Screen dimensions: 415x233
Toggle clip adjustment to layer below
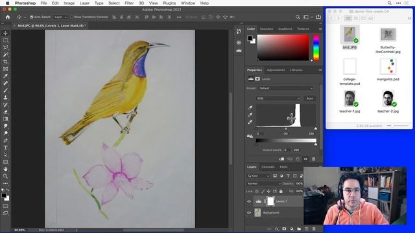tap(281, 159)
